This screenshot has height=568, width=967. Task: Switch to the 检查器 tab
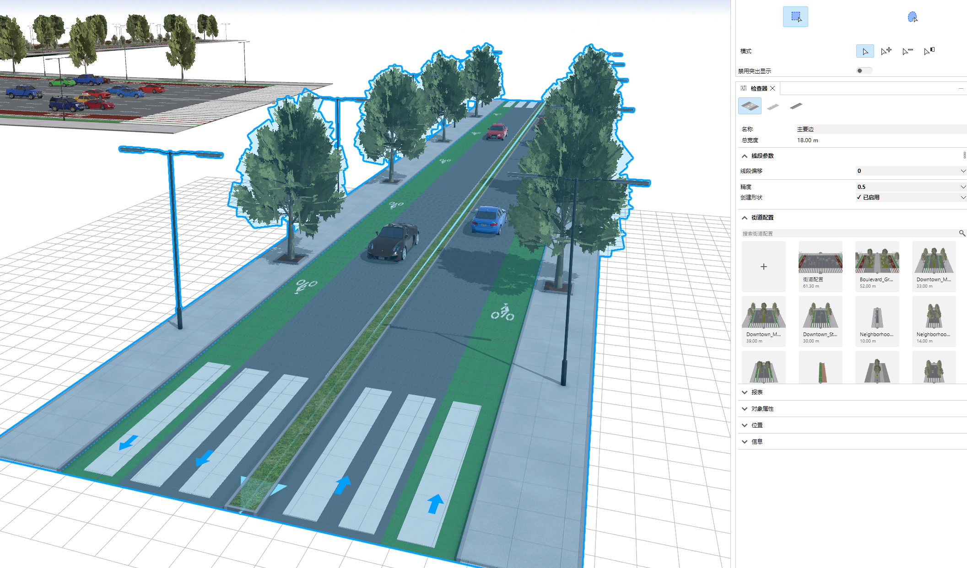coord(758,88)
